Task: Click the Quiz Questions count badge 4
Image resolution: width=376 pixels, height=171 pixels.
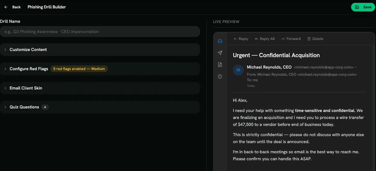Action: coord(45,107)
